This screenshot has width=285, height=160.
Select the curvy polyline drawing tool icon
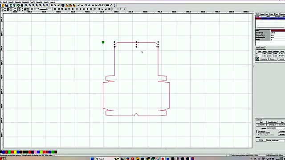78,5
